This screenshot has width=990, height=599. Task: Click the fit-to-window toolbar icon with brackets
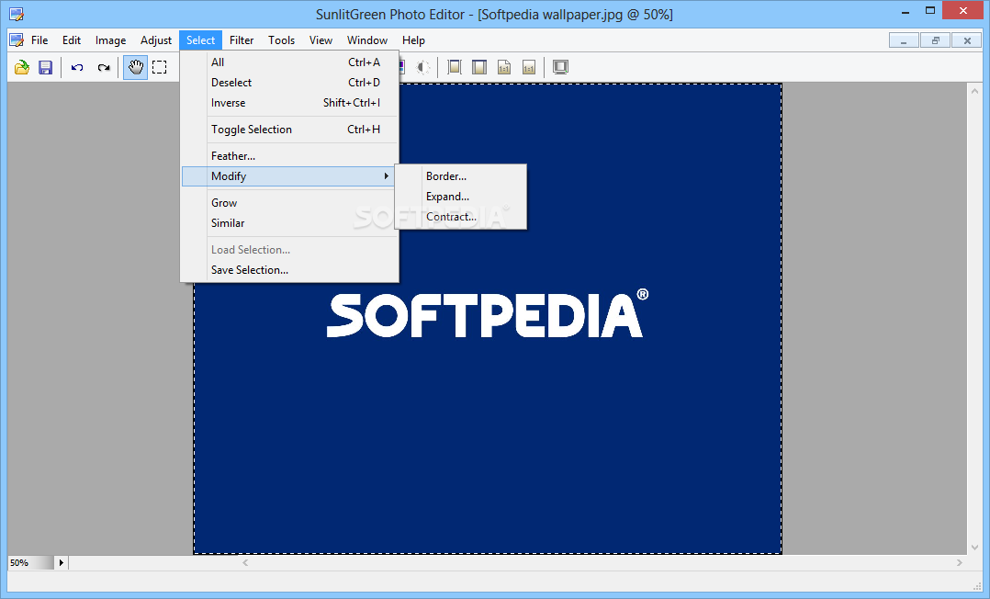tap(454, 67)
